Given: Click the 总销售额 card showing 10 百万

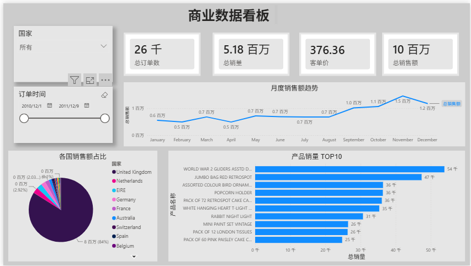Looking at the screenshot, I should coord(420,54).
